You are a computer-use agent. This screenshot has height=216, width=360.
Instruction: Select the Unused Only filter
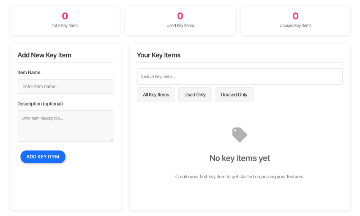234,95
